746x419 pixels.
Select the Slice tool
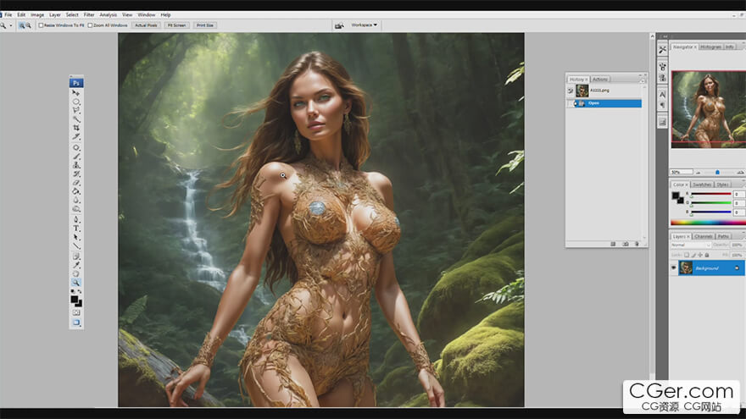(76, 137)
